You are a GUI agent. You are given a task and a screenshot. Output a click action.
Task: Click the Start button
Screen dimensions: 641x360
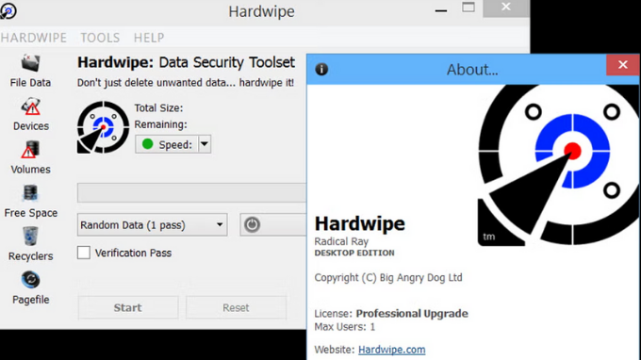point(128,307)
